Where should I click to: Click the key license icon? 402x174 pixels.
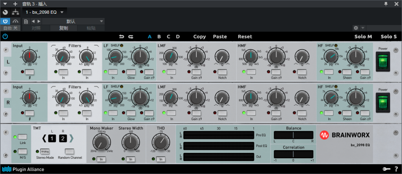(x=387, y=169)
